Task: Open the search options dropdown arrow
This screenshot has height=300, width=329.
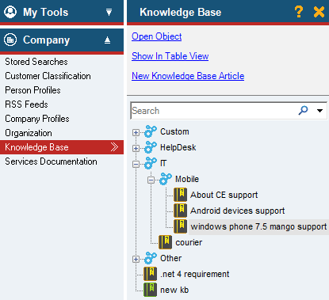Action: (x=319, y=111)
